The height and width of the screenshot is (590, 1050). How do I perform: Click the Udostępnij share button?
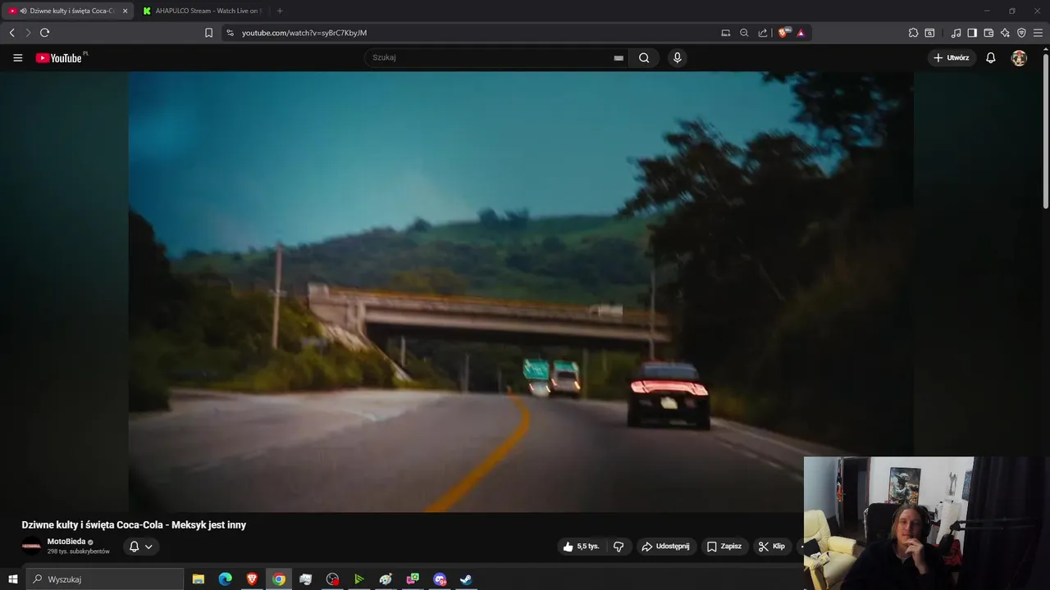coord(666,547)
